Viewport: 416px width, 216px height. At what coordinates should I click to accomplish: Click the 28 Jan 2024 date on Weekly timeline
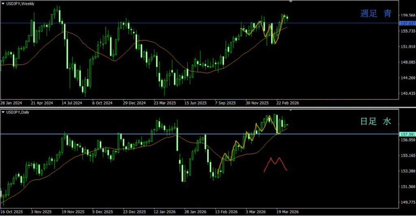(x=11, y=103)
